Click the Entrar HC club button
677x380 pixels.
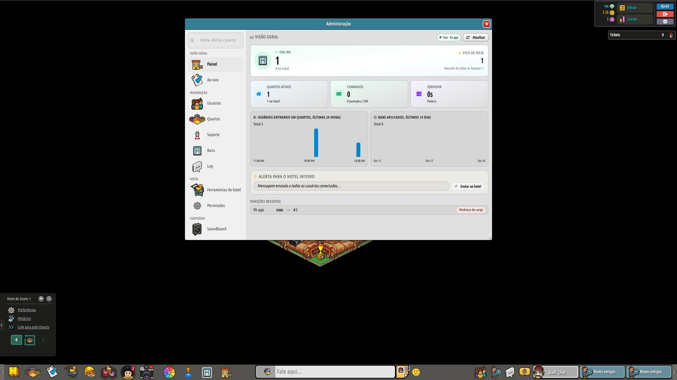[x=635, y=8]
